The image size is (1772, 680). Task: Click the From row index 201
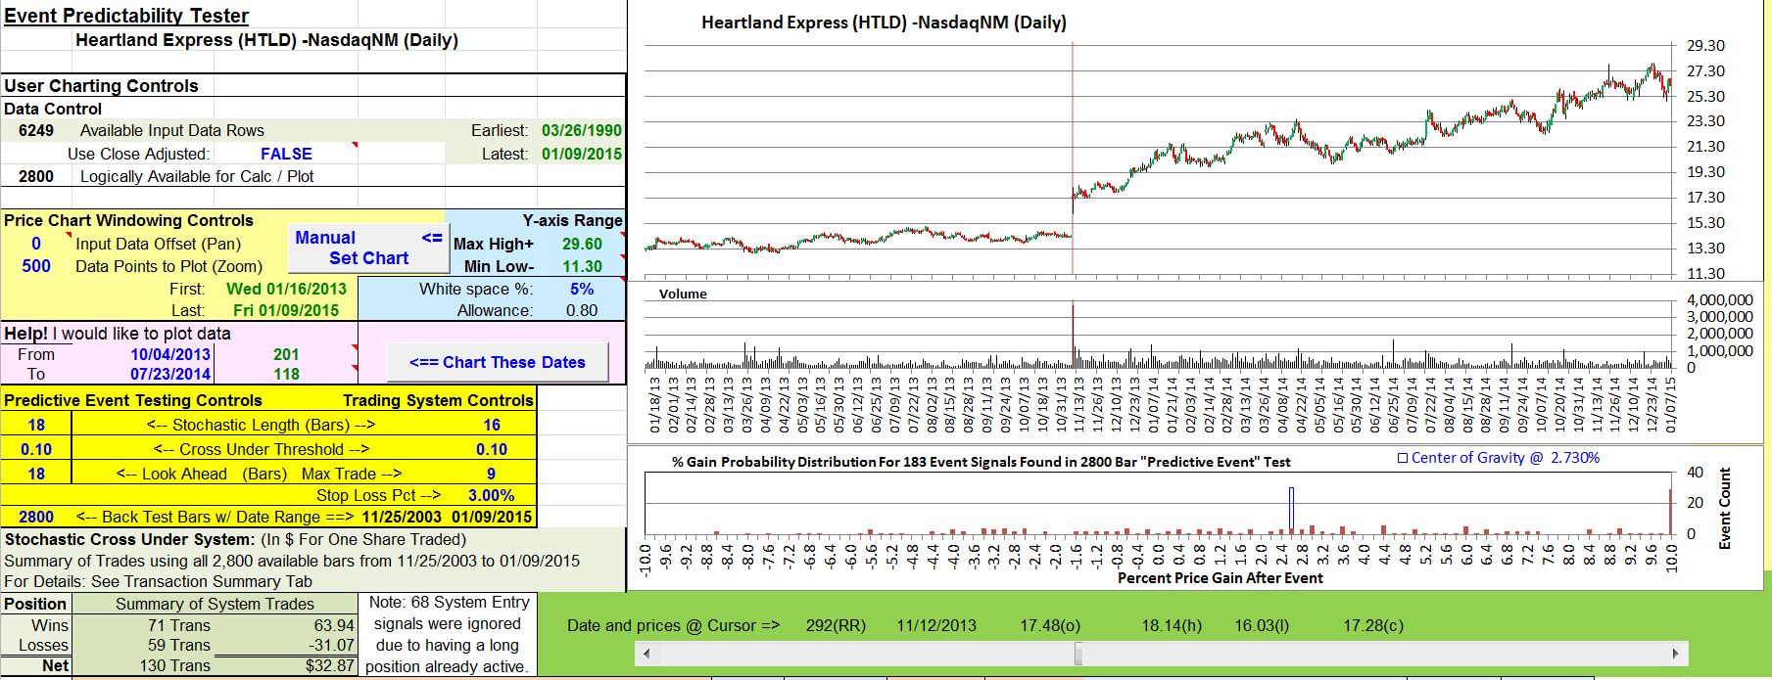(x=286, y=354)
